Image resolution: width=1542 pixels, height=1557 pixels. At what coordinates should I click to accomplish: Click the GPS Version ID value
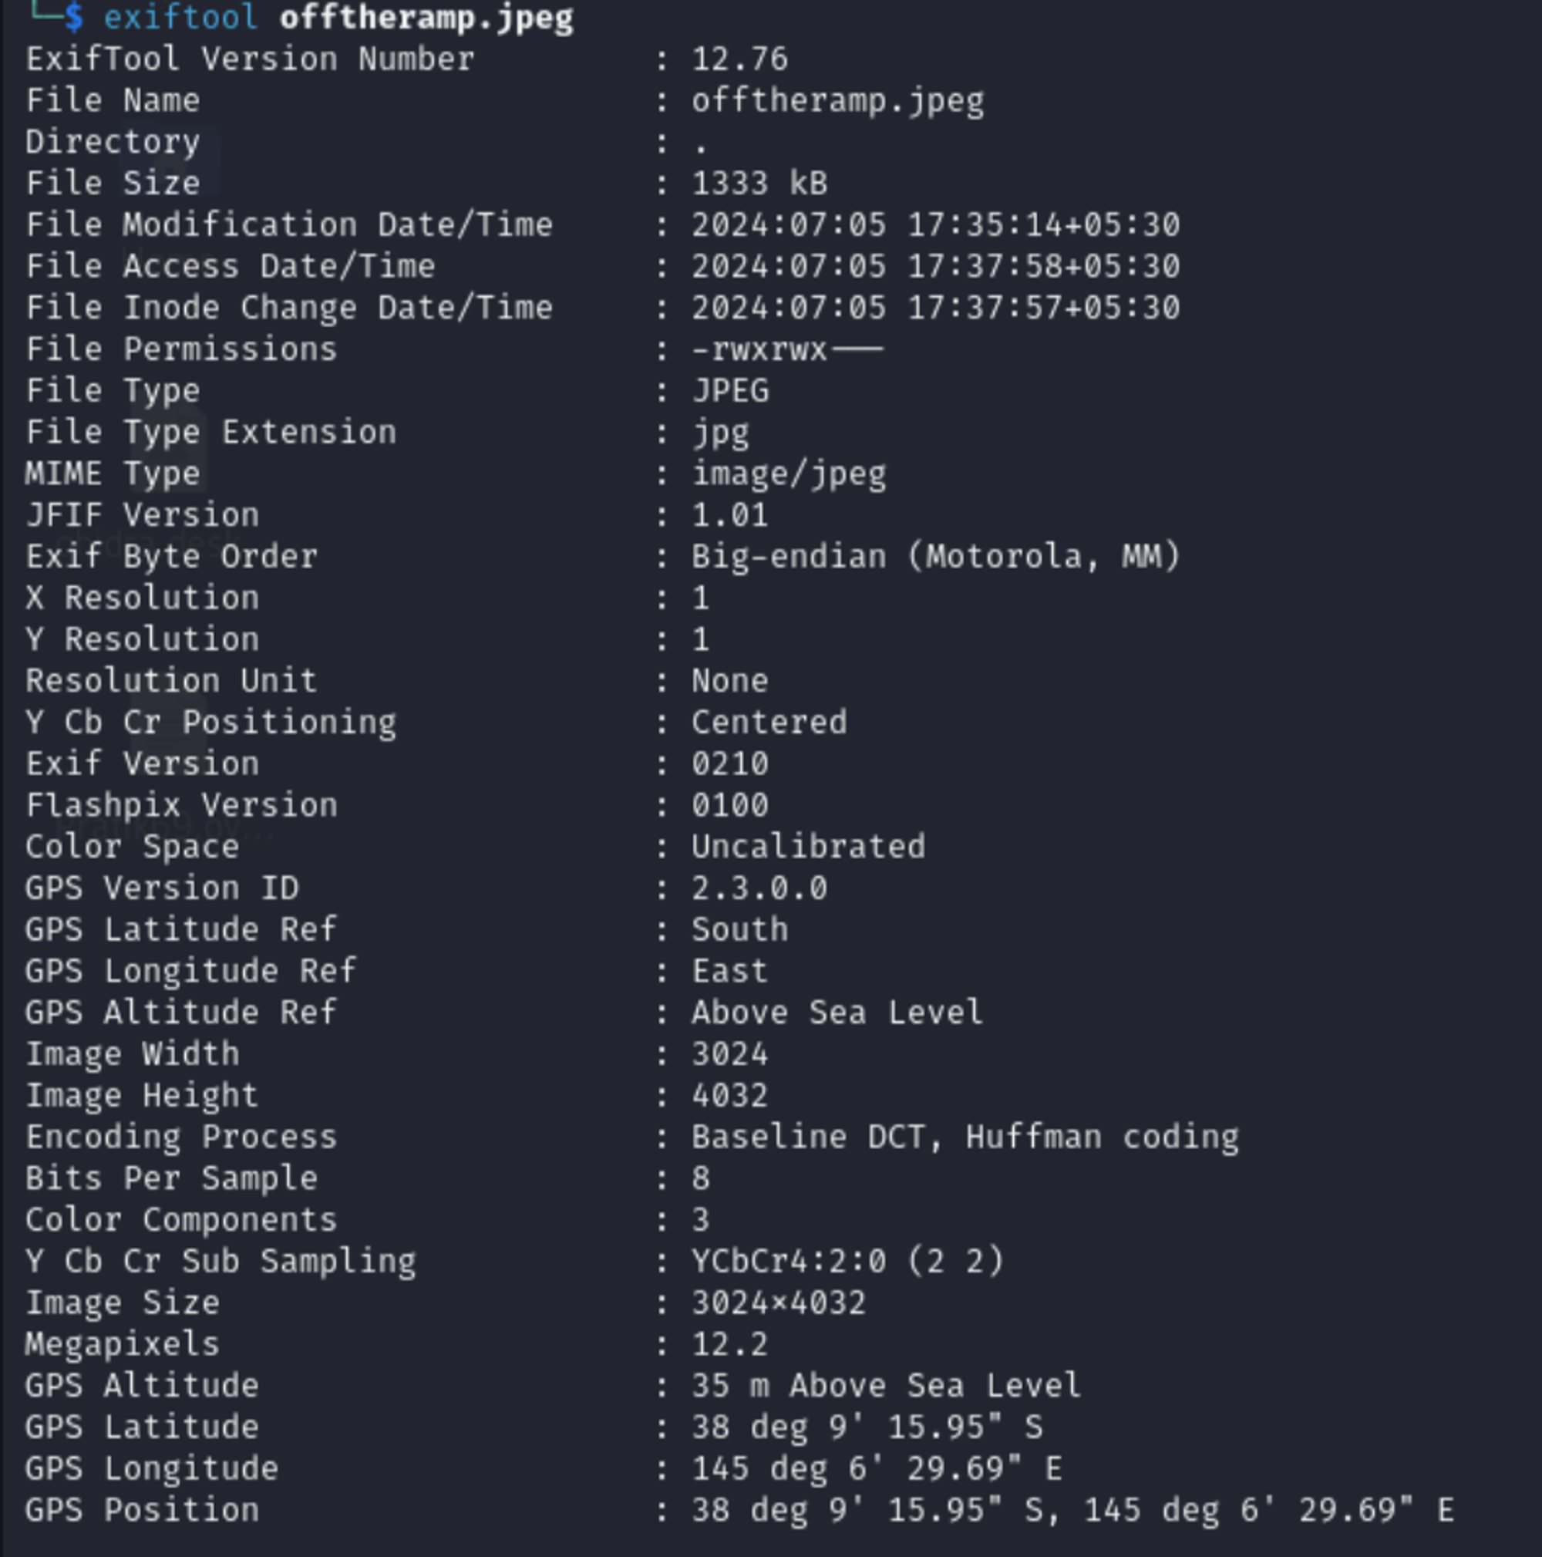point(759,888)
